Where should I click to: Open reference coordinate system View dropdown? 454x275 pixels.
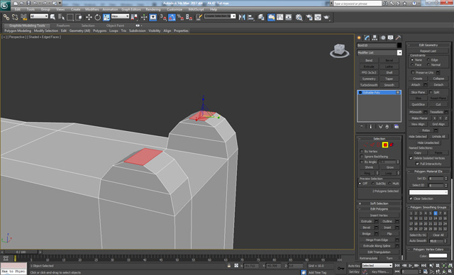pos(120,16)
